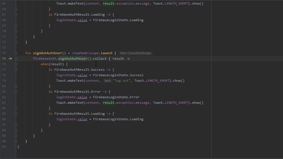
Task: Click the 'this: CoroutineScope' inlay hint
Action: pos(136,53)
